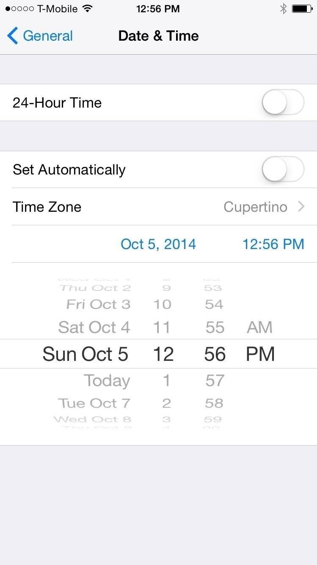317x565 pixels.
Task: Switch to AM in the time picker
Action: [x=259, y=327]
